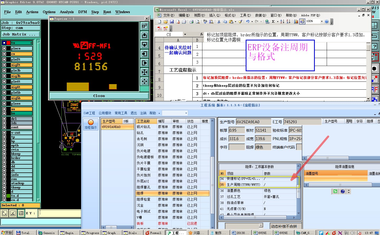The width and height of the screenshot is (380, 235).
Task: Open Graphic Editor Rout menu
Action: (x=107, y=12)
